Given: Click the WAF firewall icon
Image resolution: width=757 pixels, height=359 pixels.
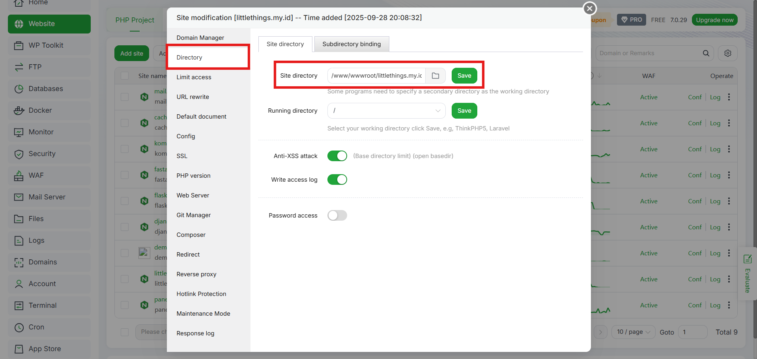Looking at the screenshot, I should click(x=19, y=176).
